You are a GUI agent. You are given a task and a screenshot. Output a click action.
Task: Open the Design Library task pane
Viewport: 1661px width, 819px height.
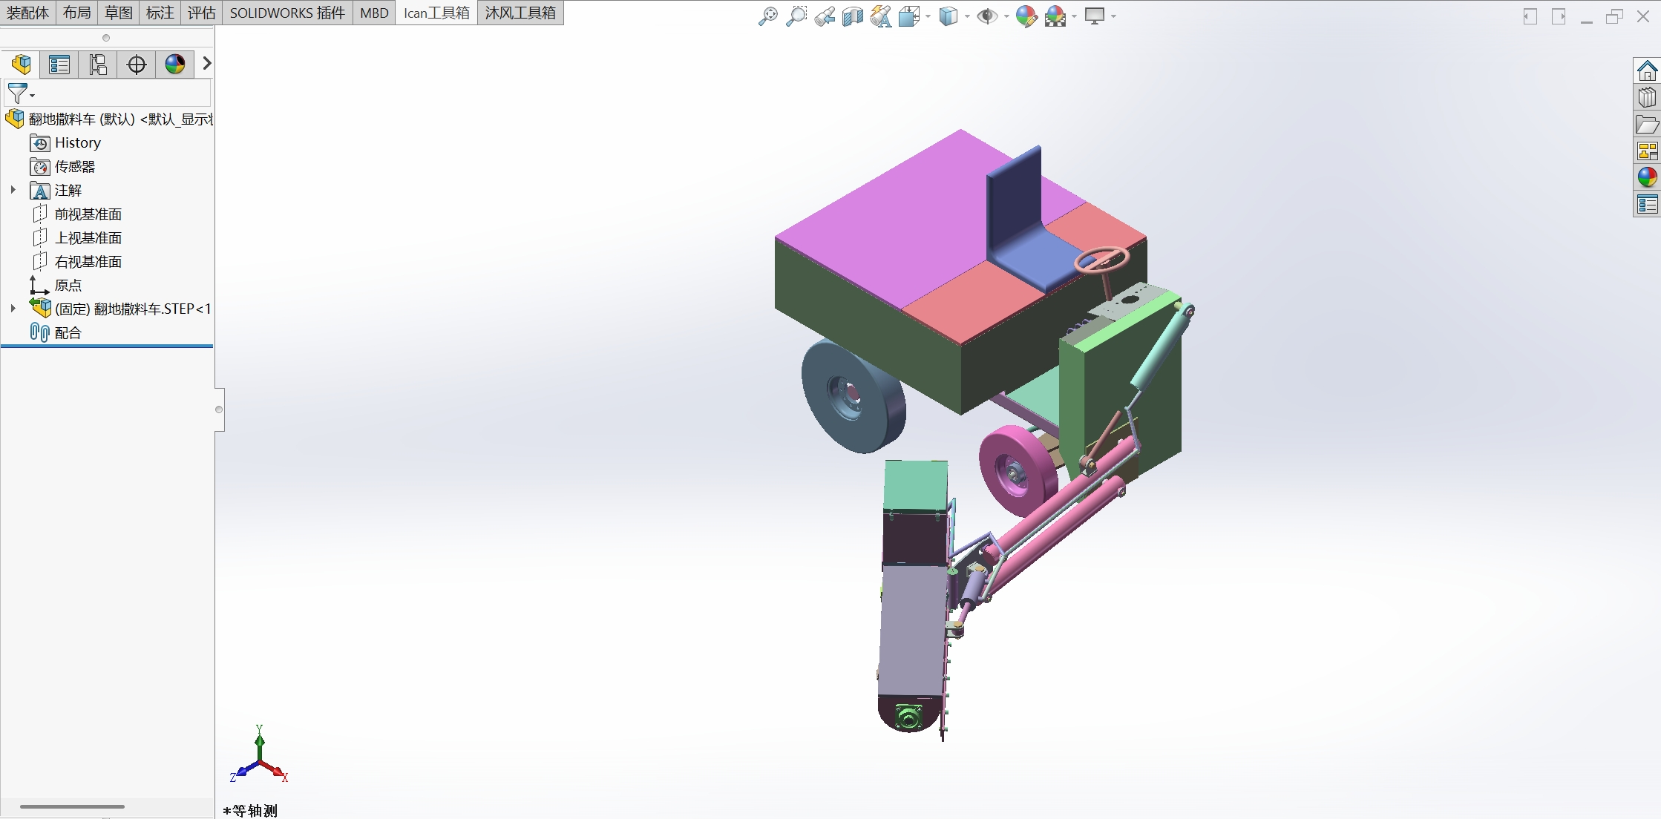click(1647, 98)
